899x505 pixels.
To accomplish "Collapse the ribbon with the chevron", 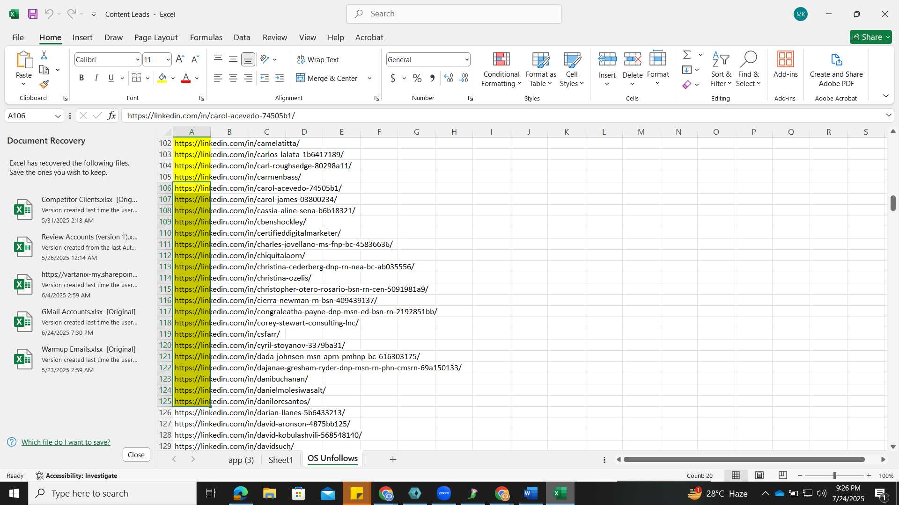I will click(x=885, y=96).
